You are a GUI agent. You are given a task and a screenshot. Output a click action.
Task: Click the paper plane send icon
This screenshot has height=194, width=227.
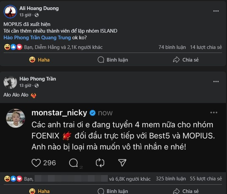[x=122, y=163]
